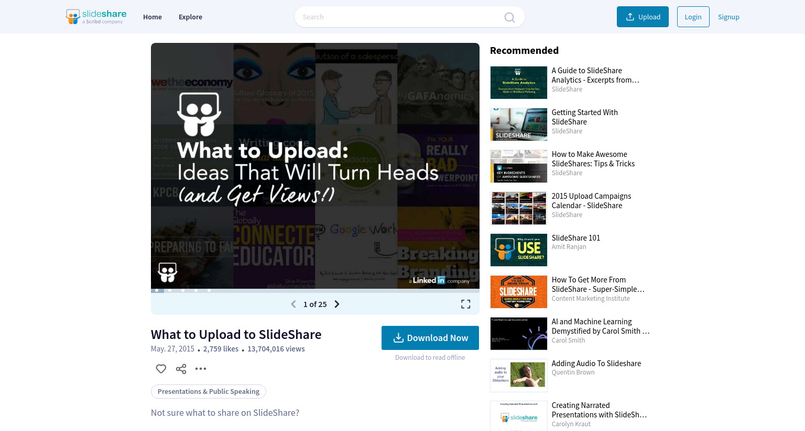
Task: Open Getting Started With SlideShare thumbnail
Action: point(519,124)
